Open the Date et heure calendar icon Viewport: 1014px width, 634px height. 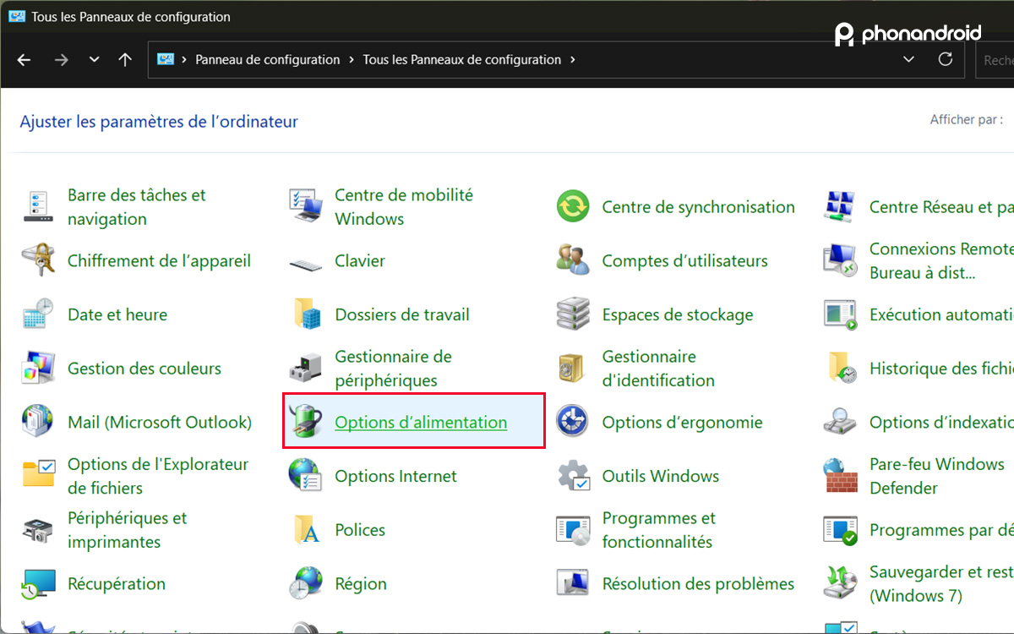click(x=39, y=314)
